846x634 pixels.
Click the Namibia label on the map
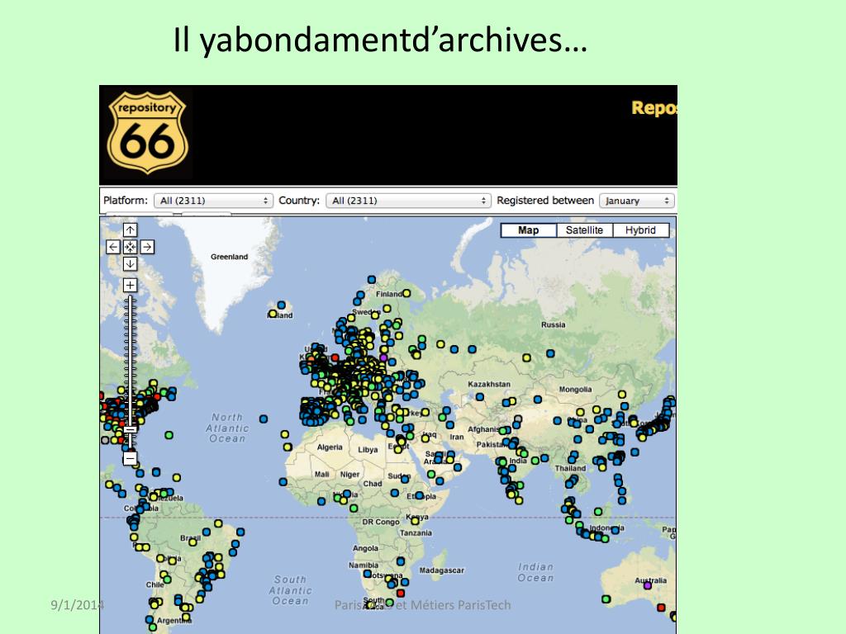click(x=364, y=565)
